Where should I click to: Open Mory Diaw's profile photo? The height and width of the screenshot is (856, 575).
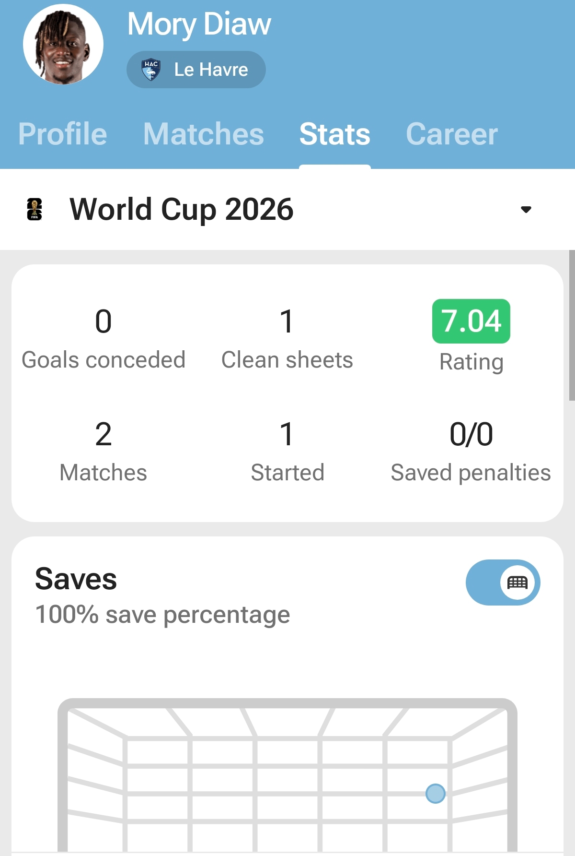[63, 44]
